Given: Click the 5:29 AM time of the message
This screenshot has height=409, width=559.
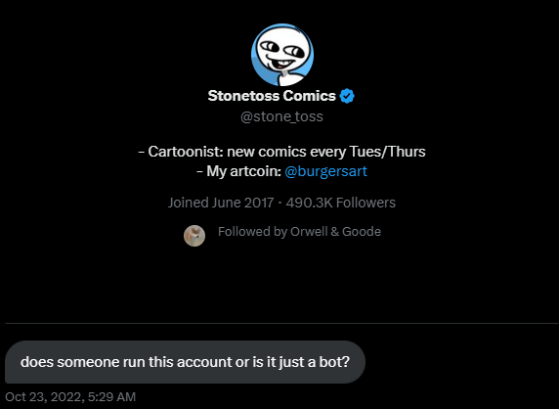Looking at the screenshot, I should click(111, 397).
